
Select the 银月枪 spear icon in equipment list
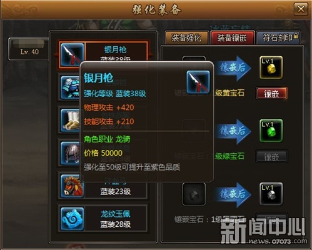coord(72,54)
